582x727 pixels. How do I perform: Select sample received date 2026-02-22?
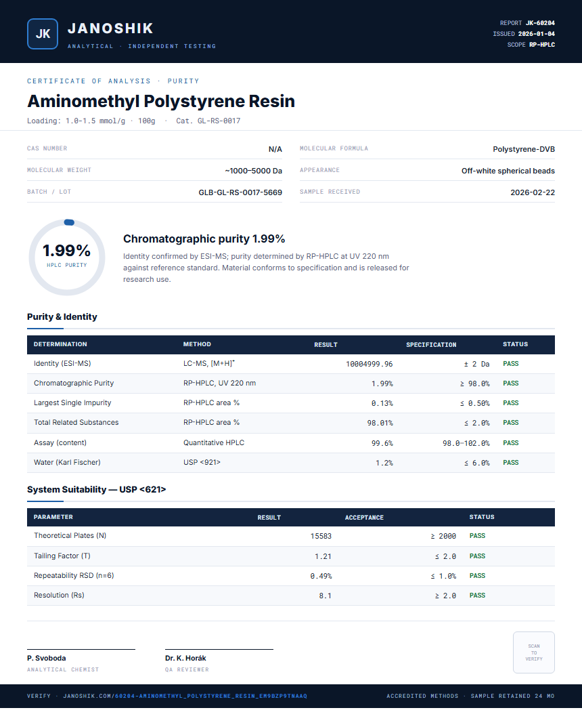click(533, 192)
